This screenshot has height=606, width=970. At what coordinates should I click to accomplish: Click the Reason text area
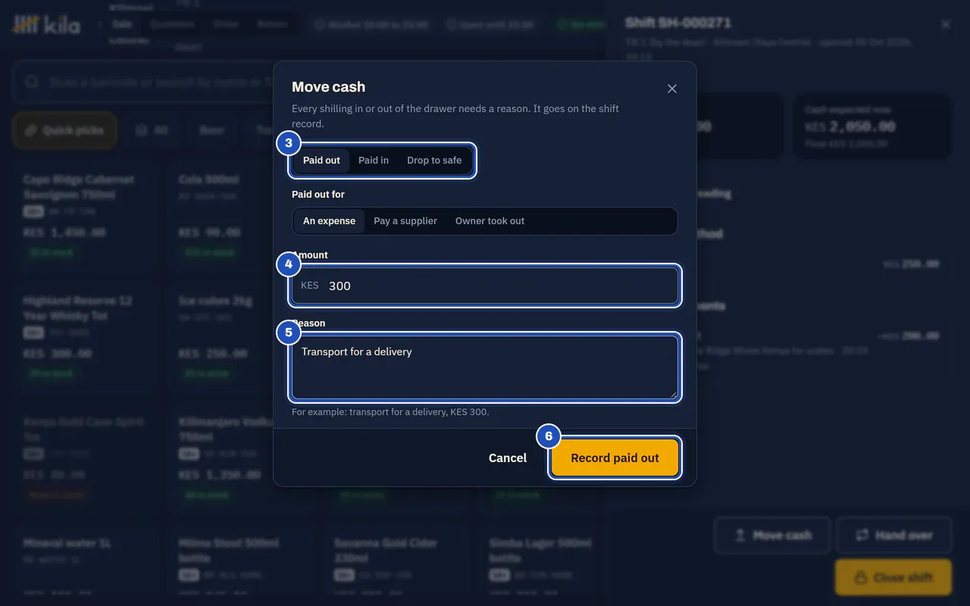485,367
